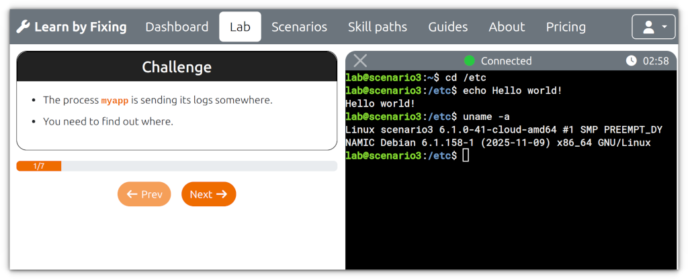The height and width of the screenshot is (280, 688).
Task: Click the 02:58 remaining time
Action: pos(656,61)
